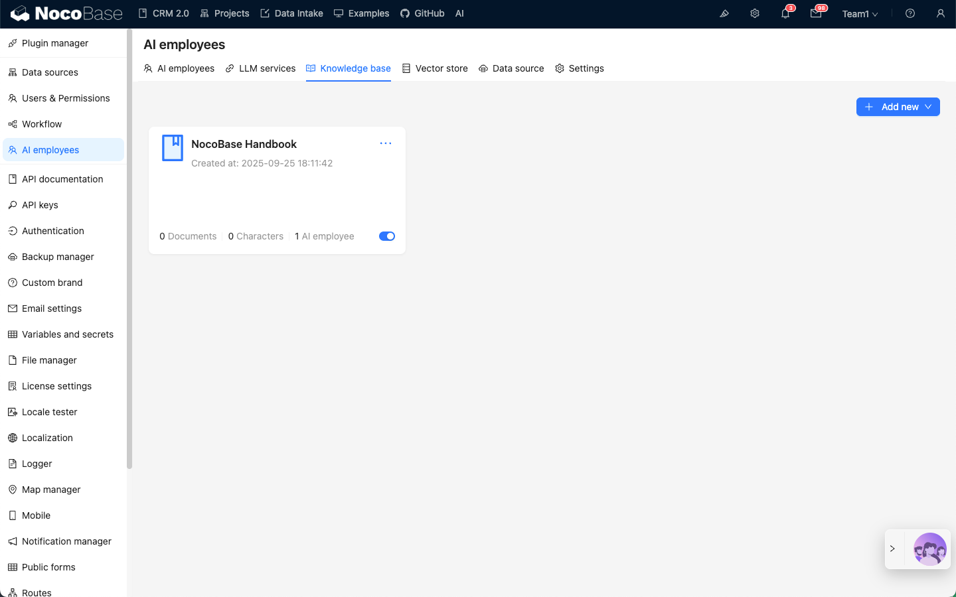Switch to the LLM services tab

260,68
